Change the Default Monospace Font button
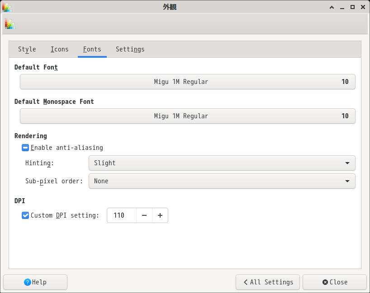The height and width of the screenshot is (293, 370). coord(188,116)
